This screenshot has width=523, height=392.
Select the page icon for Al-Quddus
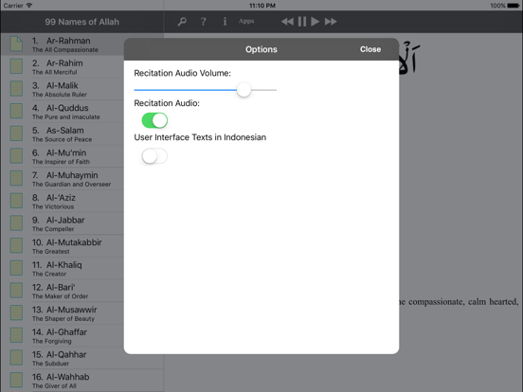point(16,111)
